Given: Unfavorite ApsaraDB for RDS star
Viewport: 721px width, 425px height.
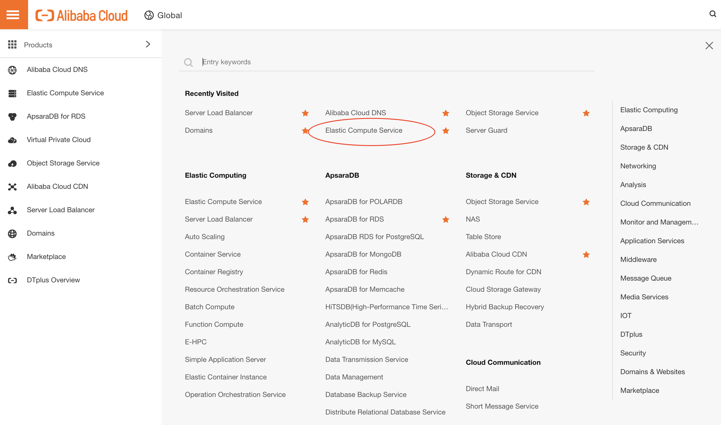Looking at the screenshot, I should click(446, 219).
